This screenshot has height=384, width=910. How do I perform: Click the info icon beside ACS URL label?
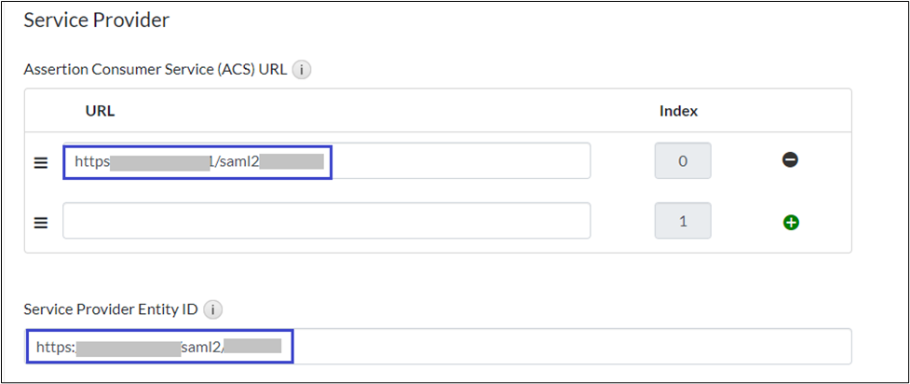301,69
